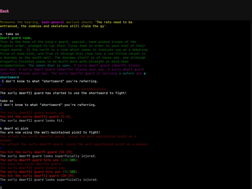
Task: Click 'dwarf9 guard looks superficially injured' line
Action: pyautogui.click(x=48, y=156)
